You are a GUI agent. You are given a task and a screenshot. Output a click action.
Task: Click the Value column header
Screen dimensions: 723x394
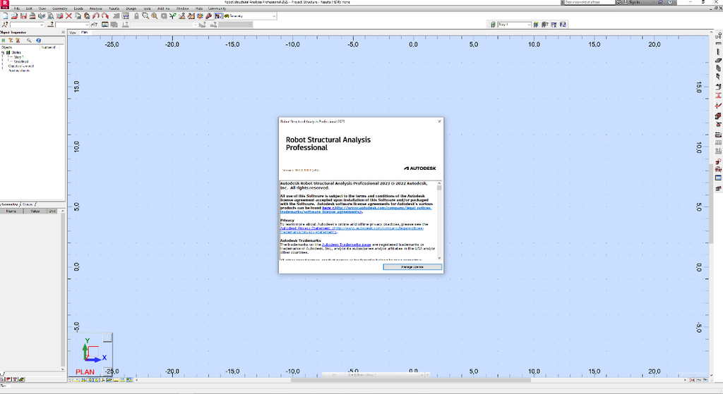point(35,211)
